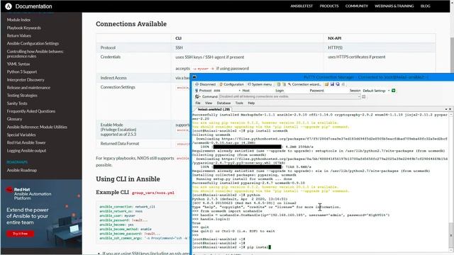The image size is (454, 255).
Task: Click the terminal vertical scrollbar
Action: [451, 234]
